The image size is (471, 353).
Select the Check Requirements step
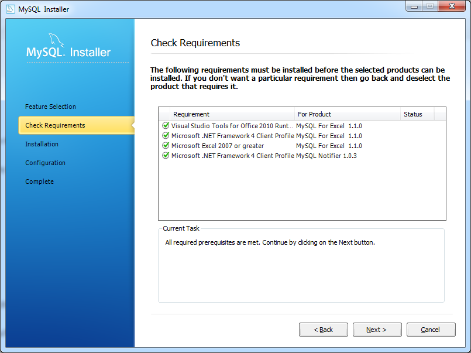76,125
